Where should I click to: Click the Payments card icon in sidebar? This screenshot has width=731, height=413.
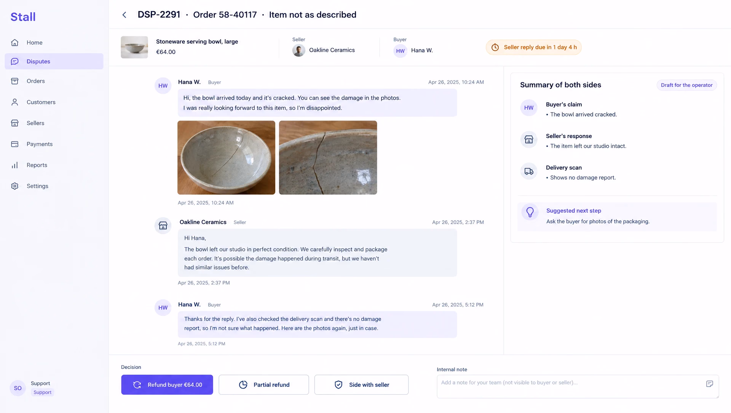pos(15,144)
